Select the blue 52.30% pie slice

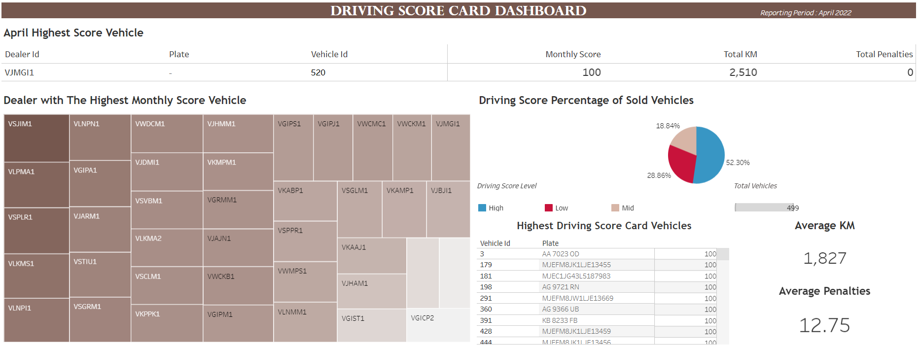[x=711, y=154]
